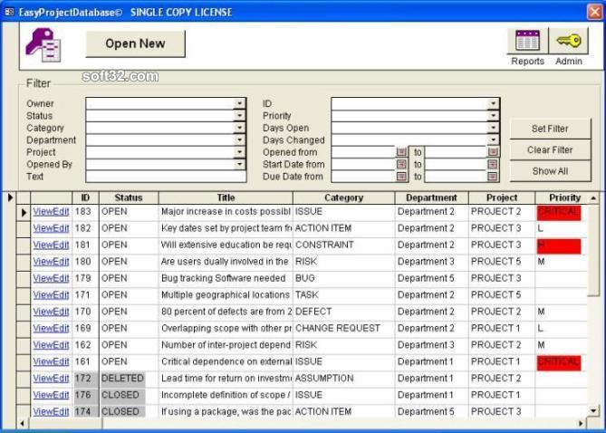Open calendar picker for Opened to date

point(493,152)
